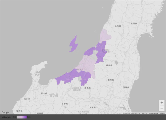This screenshot has width=166, height=120.
Task: Click the 福島県 map label
Action: 109,66
